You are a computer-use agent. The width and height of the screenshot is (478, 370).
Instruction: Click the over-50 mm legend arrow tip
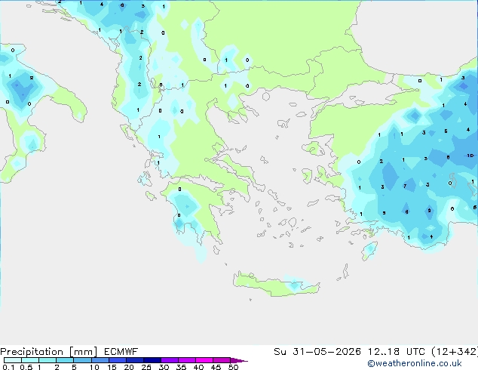(x=239, y=360)
